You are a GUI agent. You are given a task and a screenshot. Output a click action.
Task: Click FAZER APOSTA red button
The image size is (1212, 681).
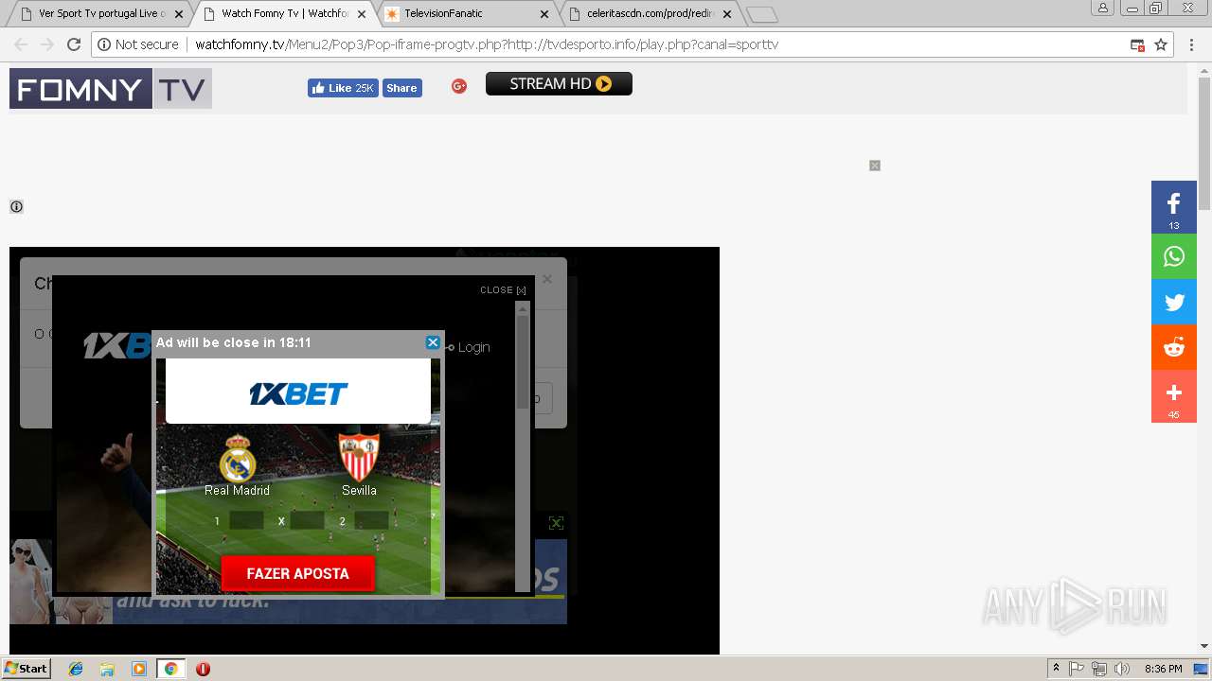click(298, 573)
